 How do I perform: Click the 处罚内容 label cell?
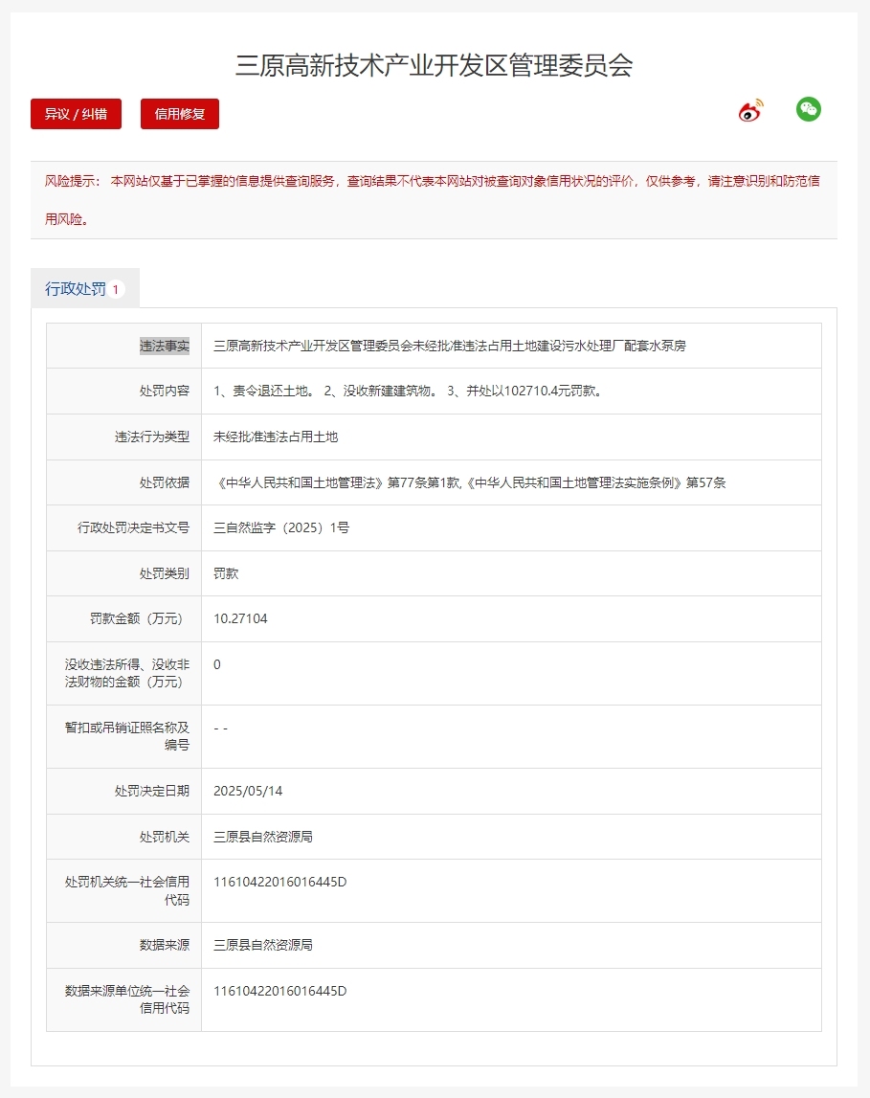[x=123, y=391]
